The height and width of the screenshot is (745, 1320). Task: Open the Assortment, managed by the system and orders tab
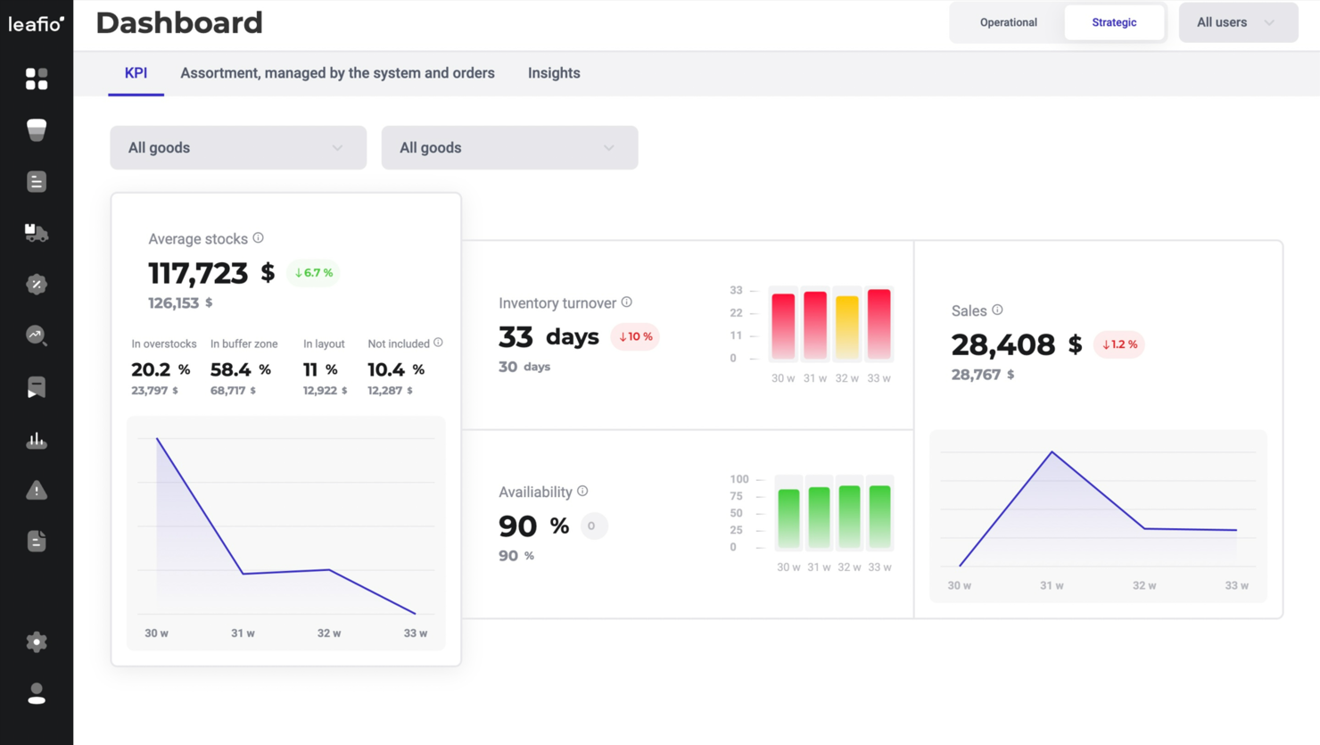(338, 73)
